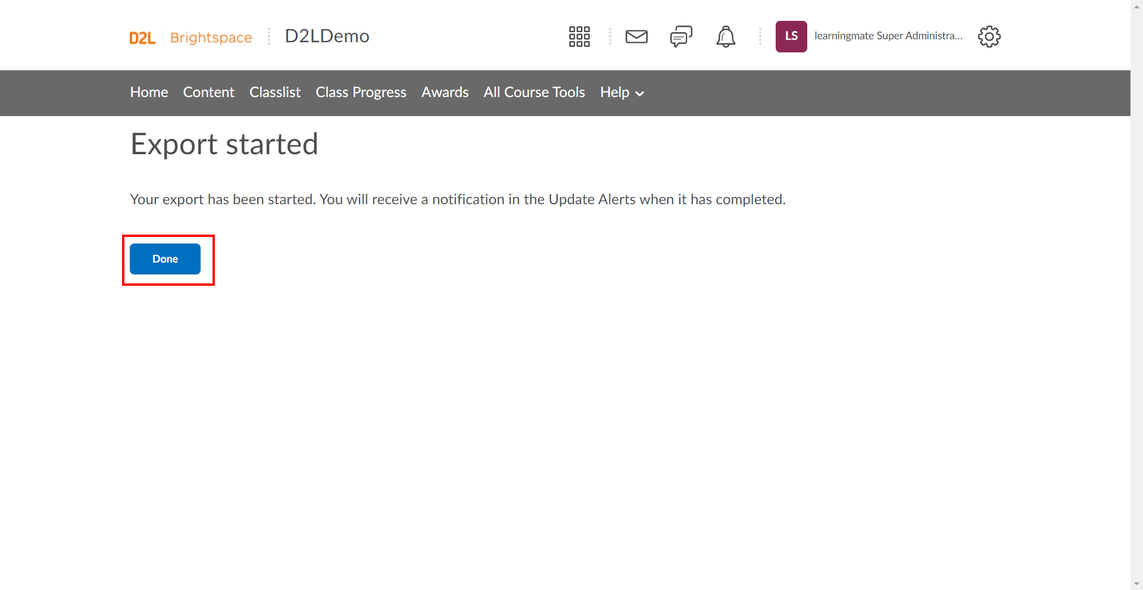Open the Content nav item
This screenshot has width=1143, height=590.
pyautogui.click(x=208, y=92)
